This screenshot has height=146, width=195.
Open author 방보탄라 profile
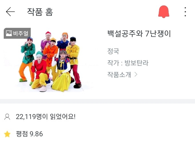(x=136, y=63)
